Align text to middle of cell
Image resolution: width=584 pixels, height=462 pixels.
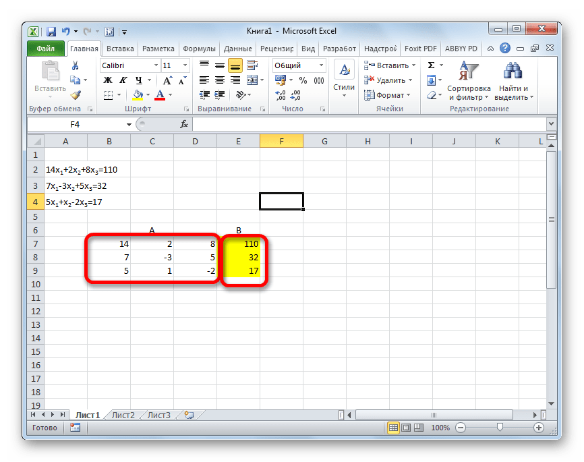point(220,65)
